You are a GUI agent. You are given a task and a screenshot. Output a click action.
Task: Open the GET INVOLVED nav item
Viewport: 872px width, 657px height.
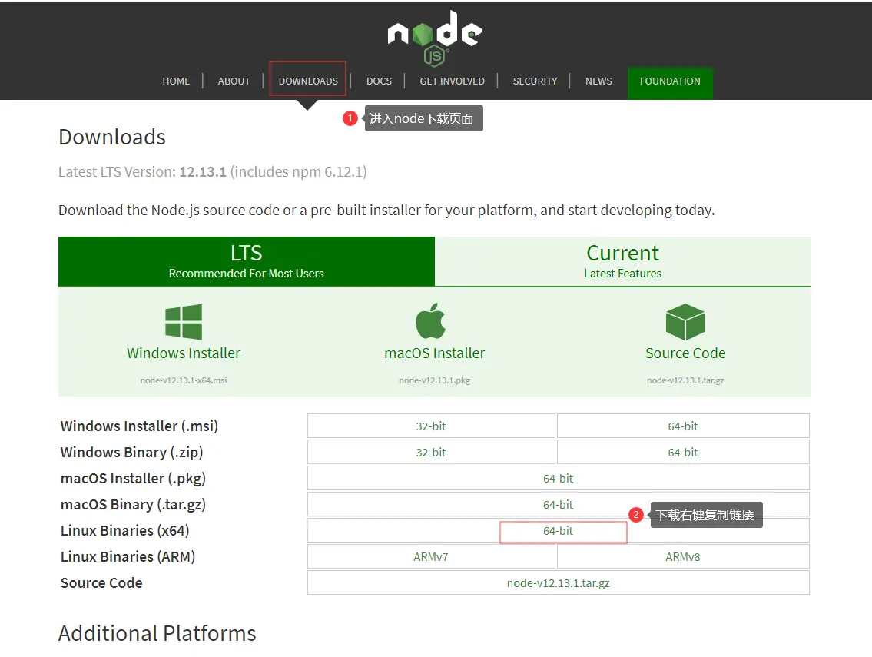pos(452,81)
